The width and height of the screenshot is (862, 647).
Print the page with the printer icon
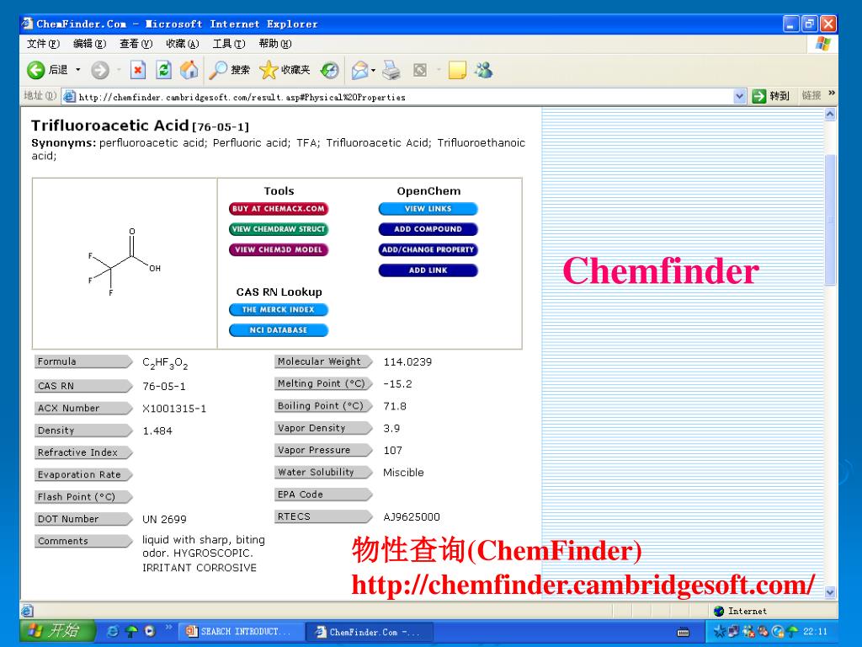(x=391, y=70)
